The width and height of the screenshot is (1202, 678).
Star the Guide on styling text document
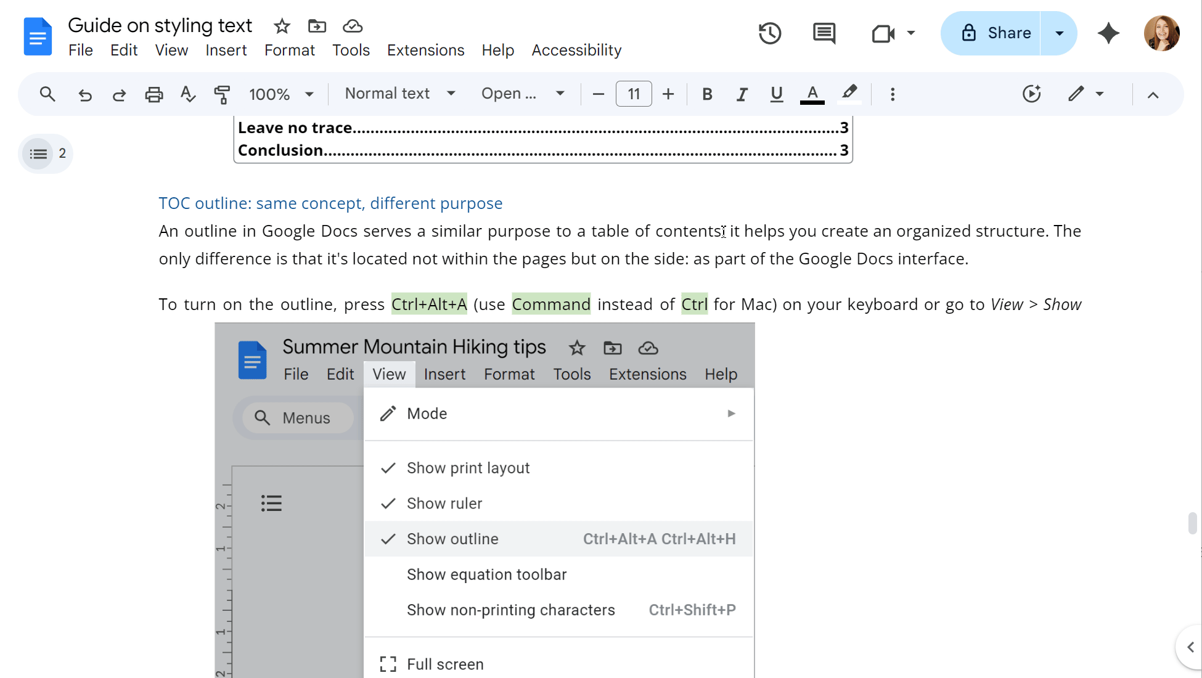(x=282, y=26)
